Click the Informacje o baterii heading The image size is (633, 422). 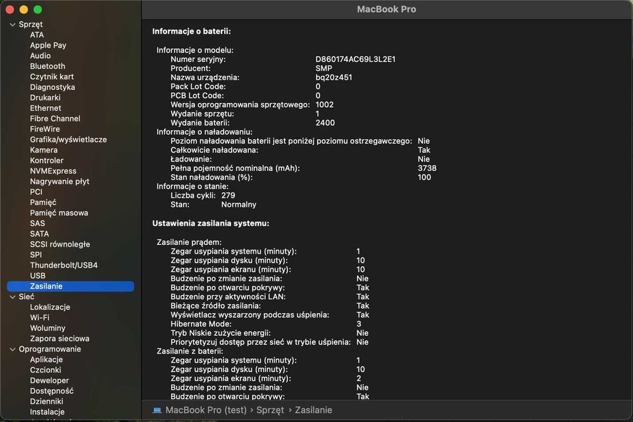pos(191,32)
